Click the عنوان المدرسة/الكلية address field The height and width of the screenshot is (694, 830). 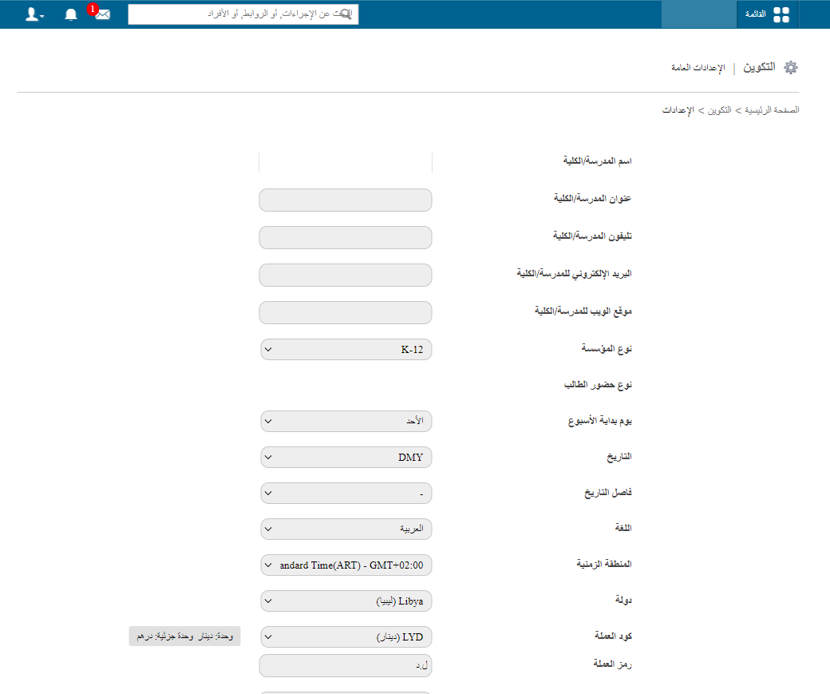click(x=346, y=200)
